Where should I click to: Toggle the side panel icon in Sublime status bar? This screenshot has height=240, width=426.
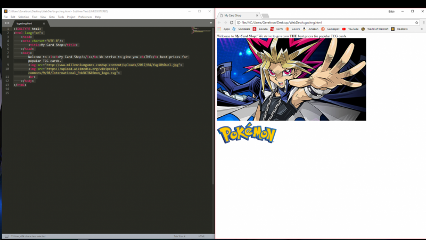pyautogui.click(x=6, y=236)
